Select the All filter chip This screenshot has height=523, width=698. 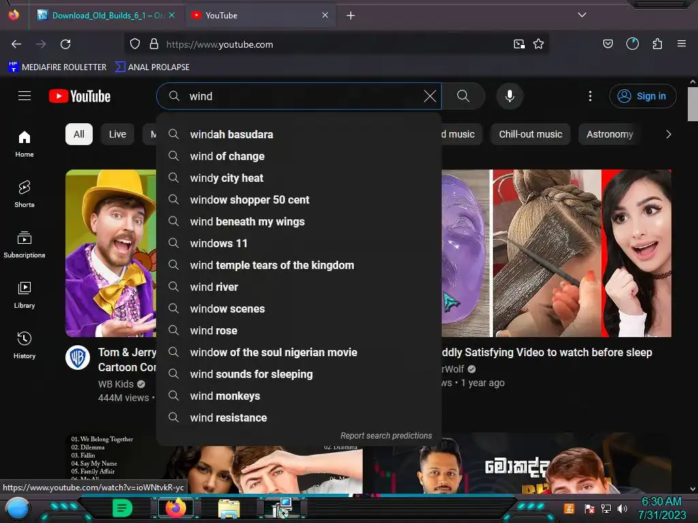pyautogui.click(x=79, y=134)
